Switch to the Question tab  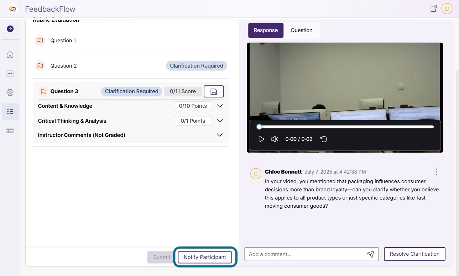coord(302,30)
